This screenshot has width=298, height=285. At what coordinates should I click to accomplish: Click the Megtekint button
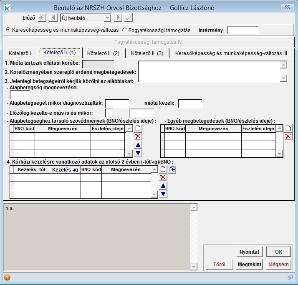tap(249, 264)
